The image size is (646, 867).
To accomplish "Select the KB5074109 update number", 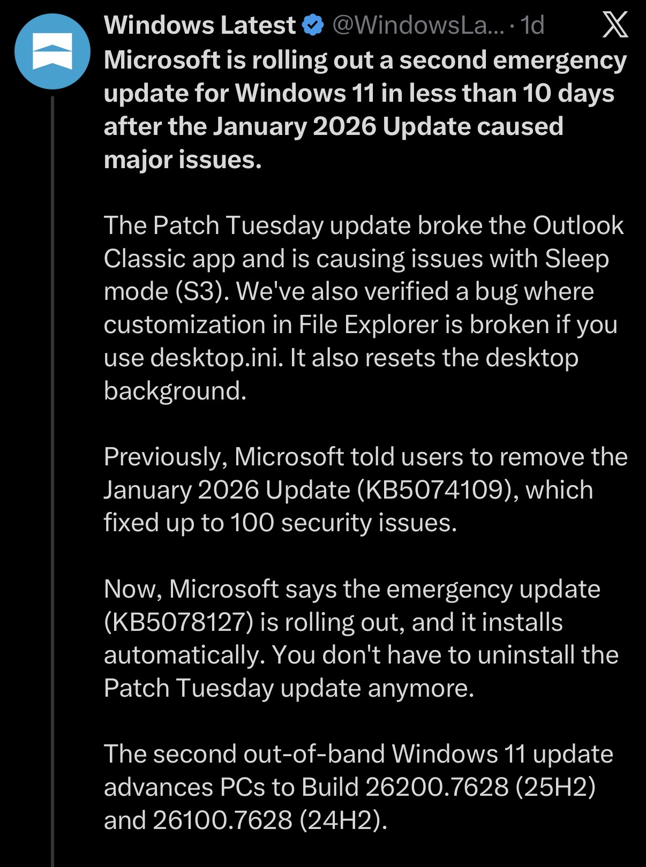I will [434, 490].
